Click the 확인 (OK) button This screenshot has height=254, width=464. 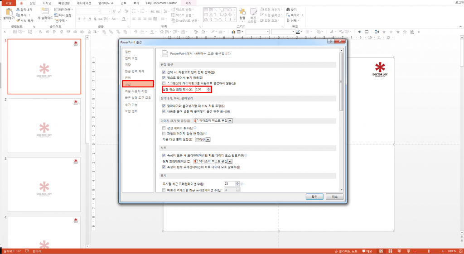(314, 196)
